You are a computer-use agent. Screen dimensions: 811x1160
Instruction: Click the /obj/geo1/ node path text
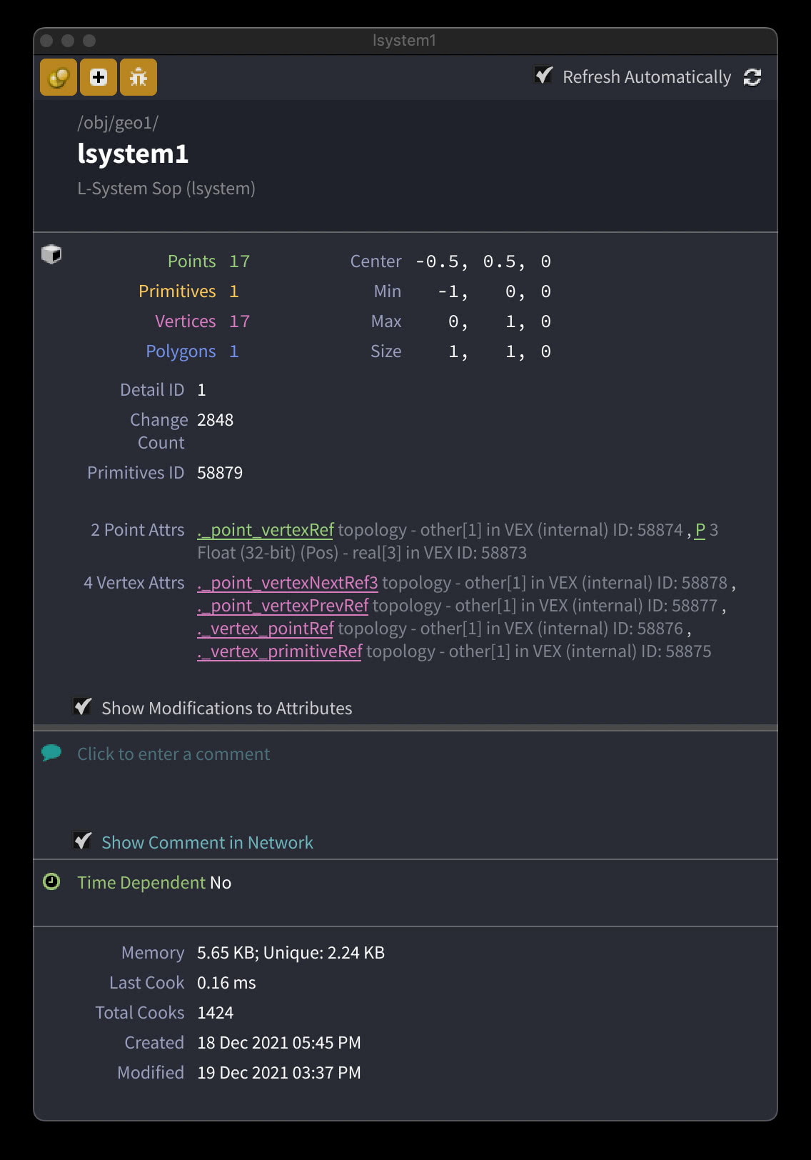(118, 123)
